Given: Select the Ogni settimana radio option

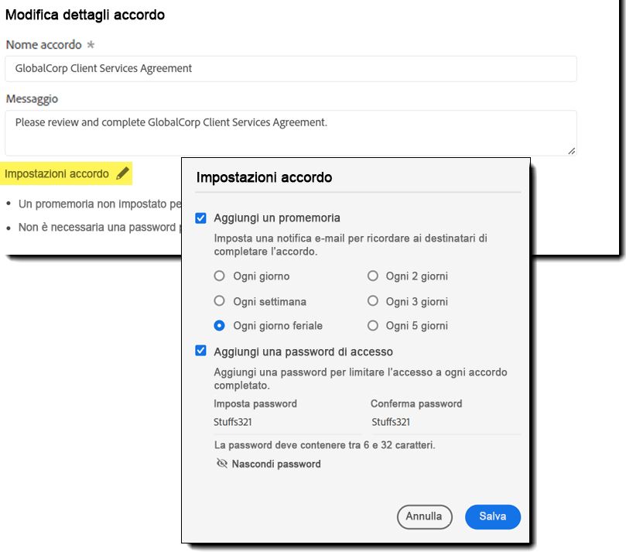Looking at the screenshot, I should tap(219, 300).
